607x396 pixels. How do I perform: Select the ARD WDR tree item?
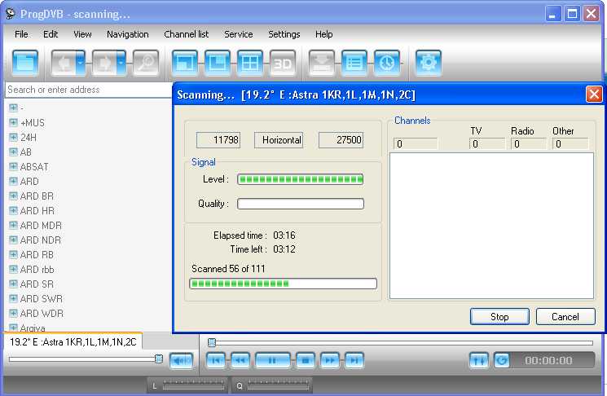click(x=42, y=314)
